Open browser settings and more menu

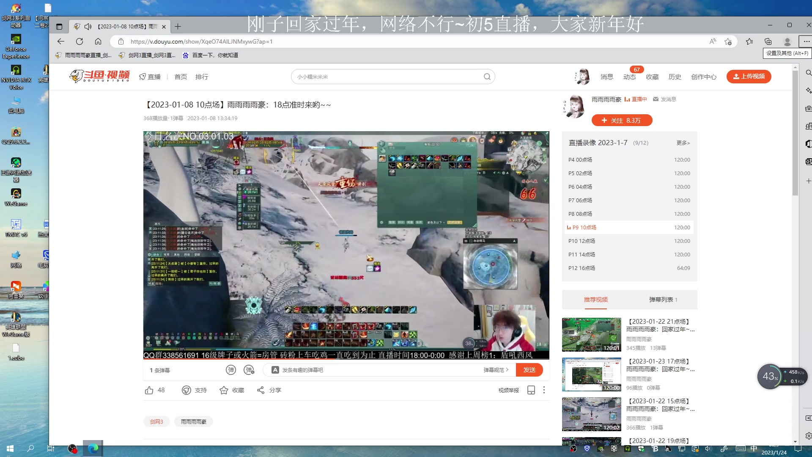pos(806,41)
